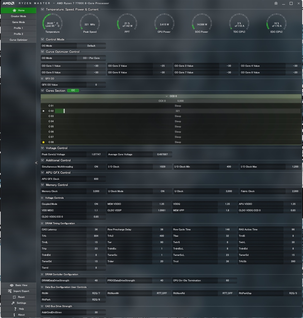
Task: Click the CPU Power gauge
Action: click(164, 23)
